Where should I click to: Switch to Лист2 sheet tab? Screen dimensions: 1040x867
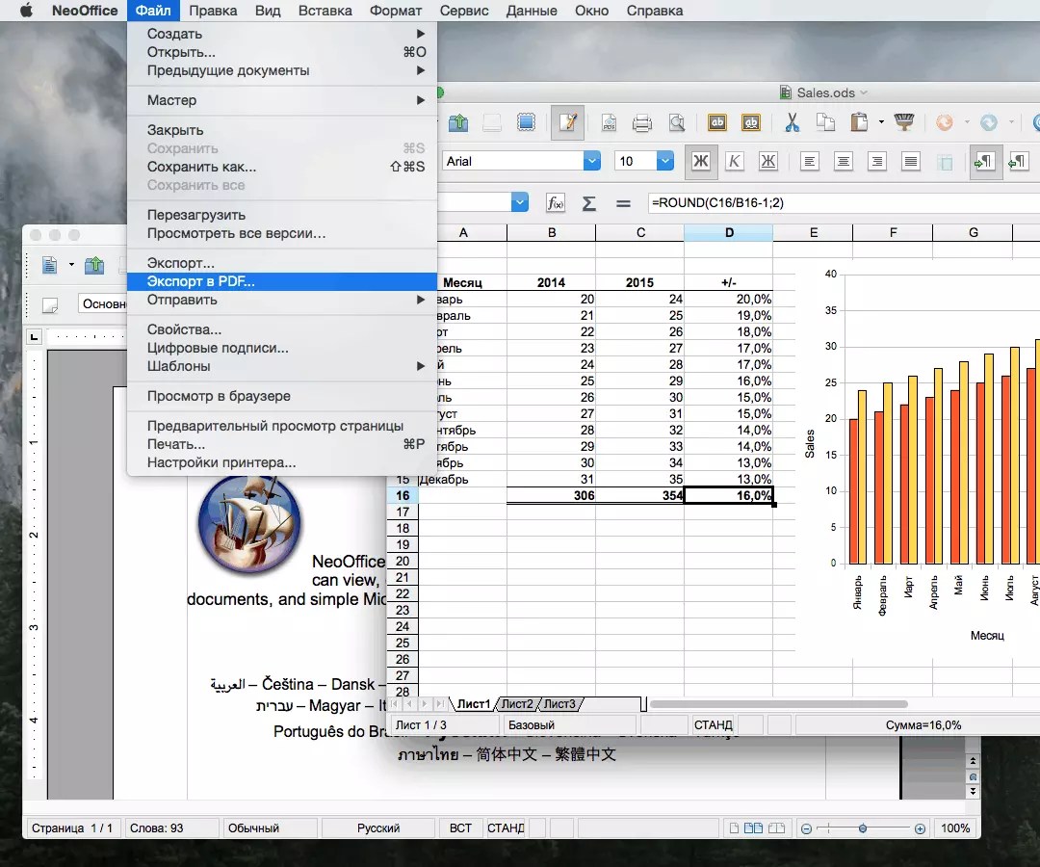pyautogui.click(x=517, y=704)
